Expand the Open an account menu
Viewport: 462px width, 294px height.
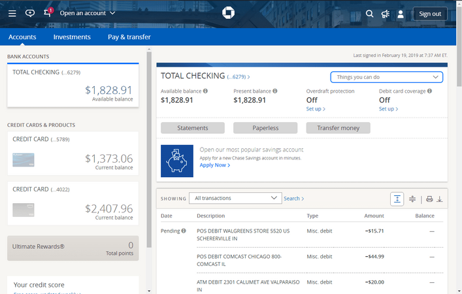pyautogui.click(x=87, y=13)
